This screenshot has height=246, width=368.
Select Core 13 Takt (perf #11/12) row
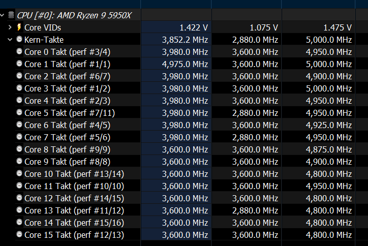[184, 210]
